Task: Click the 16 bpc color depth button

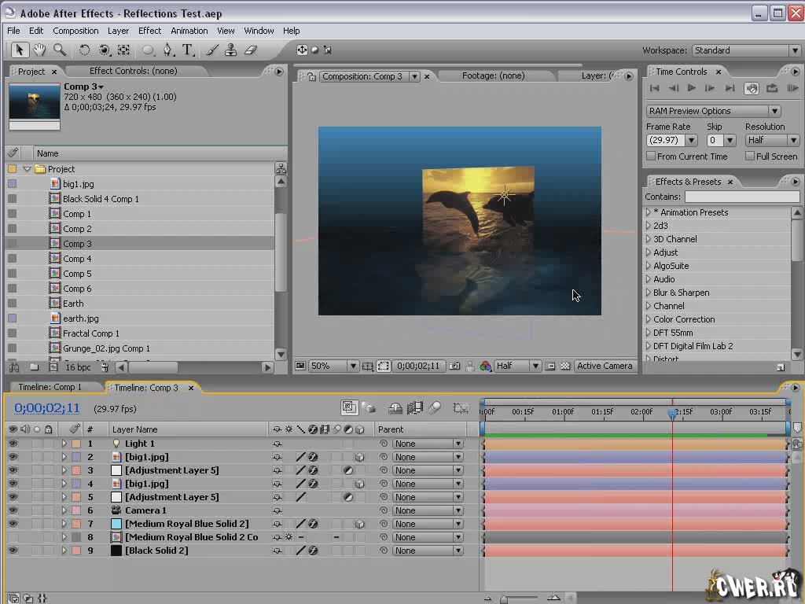Action: click(78, 367)
